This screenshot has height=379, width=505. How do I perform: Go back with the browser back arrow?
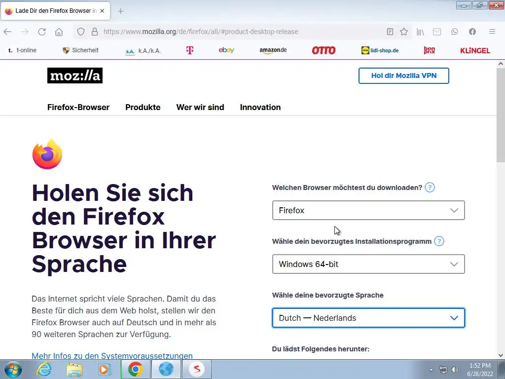pyautogui.click(x=7, y=32)
